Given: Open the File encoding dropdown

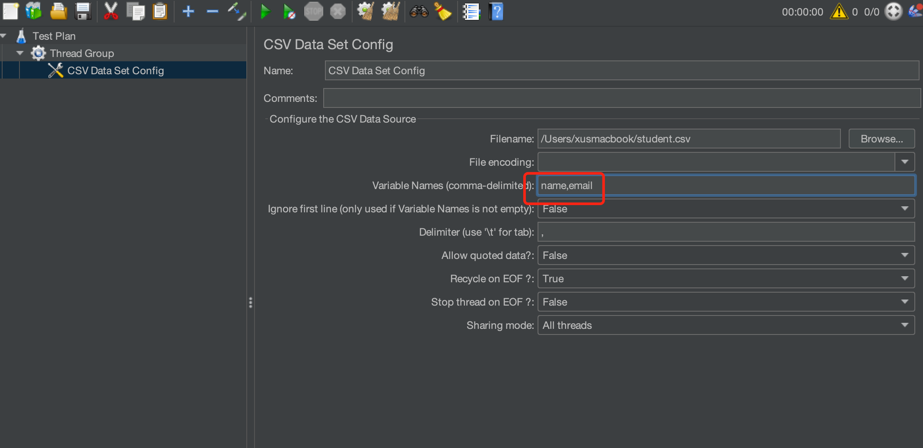Looking at the screenshot, I should 904,162.
